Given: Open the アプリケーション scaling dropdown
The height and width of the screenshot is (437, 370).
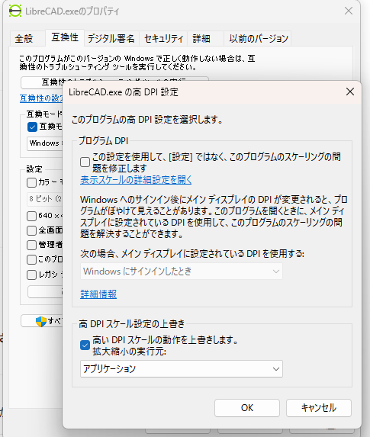Looking at the screenshot, I should (x=182, y=368).
